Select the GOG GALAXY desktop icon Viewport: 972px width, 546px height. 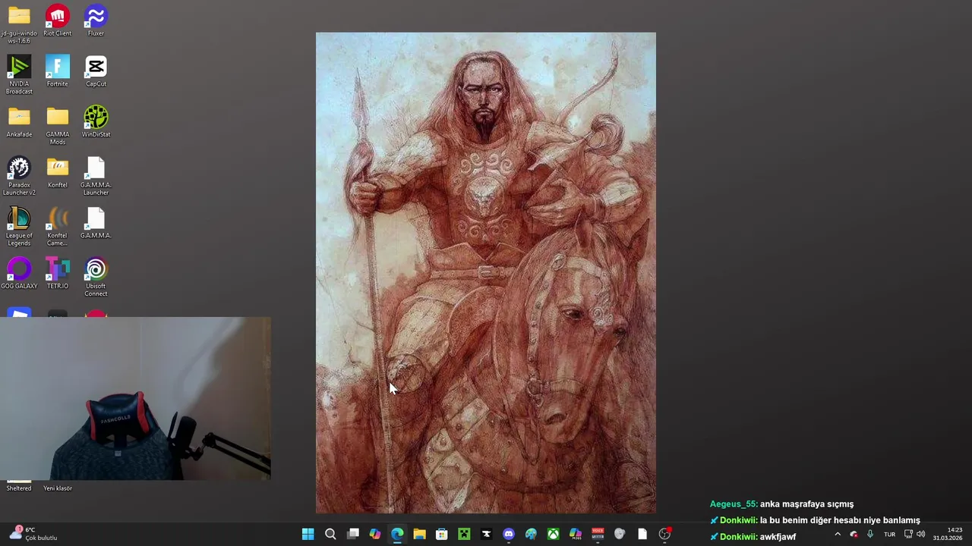point(19,274)
